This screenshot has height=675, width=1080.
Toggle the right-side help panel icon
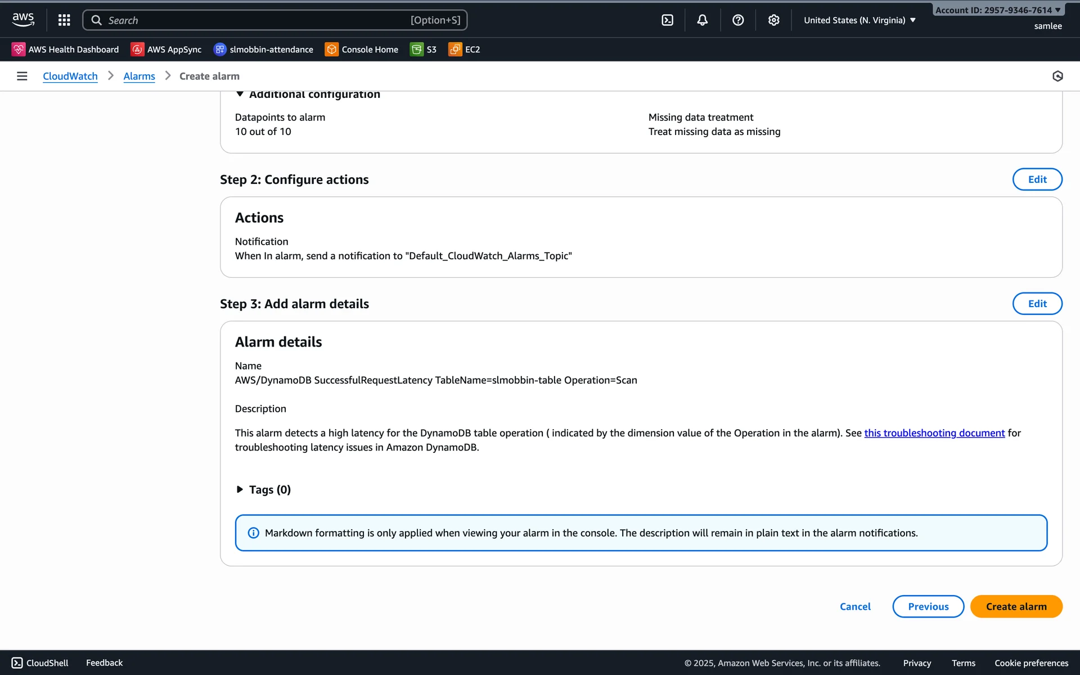pyautogui.click(x=1057, y=76)
